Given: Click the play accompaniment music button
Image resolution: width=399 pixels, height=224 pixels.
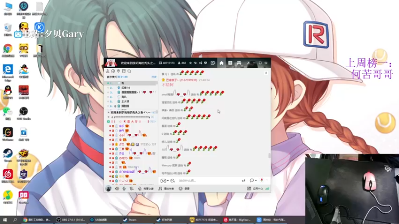Looking at the screenshot, I should click(x=166, y=189).
